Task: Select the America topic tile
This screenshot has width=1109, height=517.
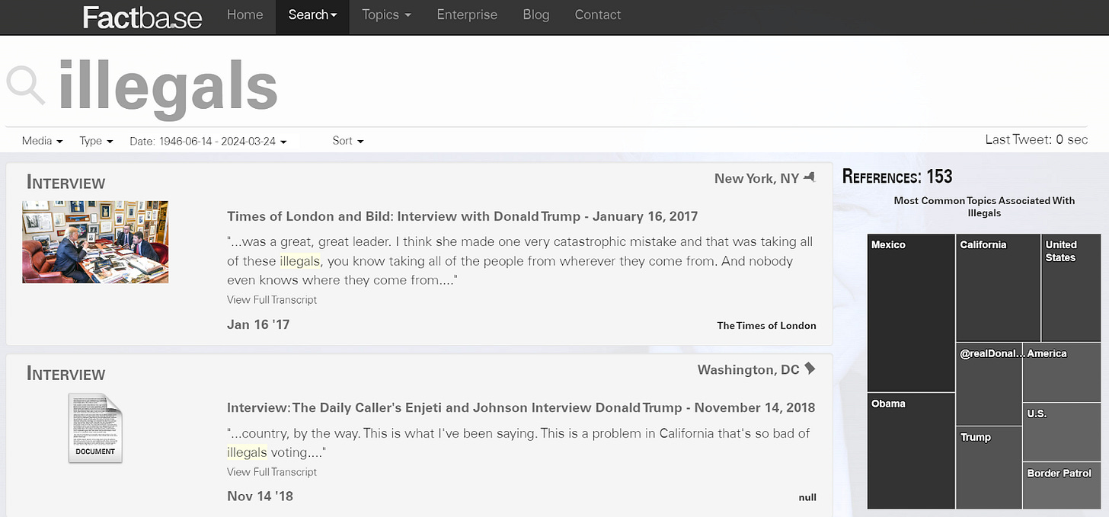Action: click(1062, 372)
